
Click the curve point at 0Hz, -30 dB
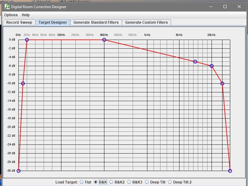click(x=18, y=171)
